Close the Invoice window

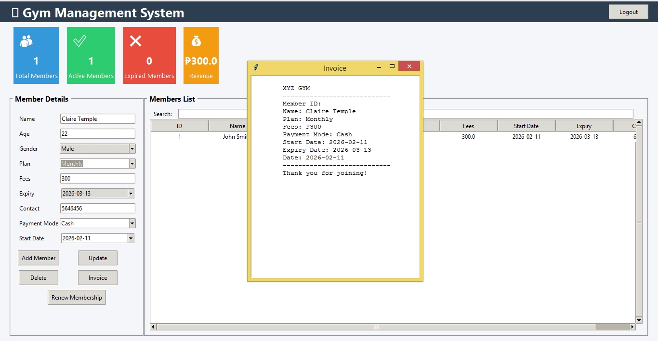point(409,66)
